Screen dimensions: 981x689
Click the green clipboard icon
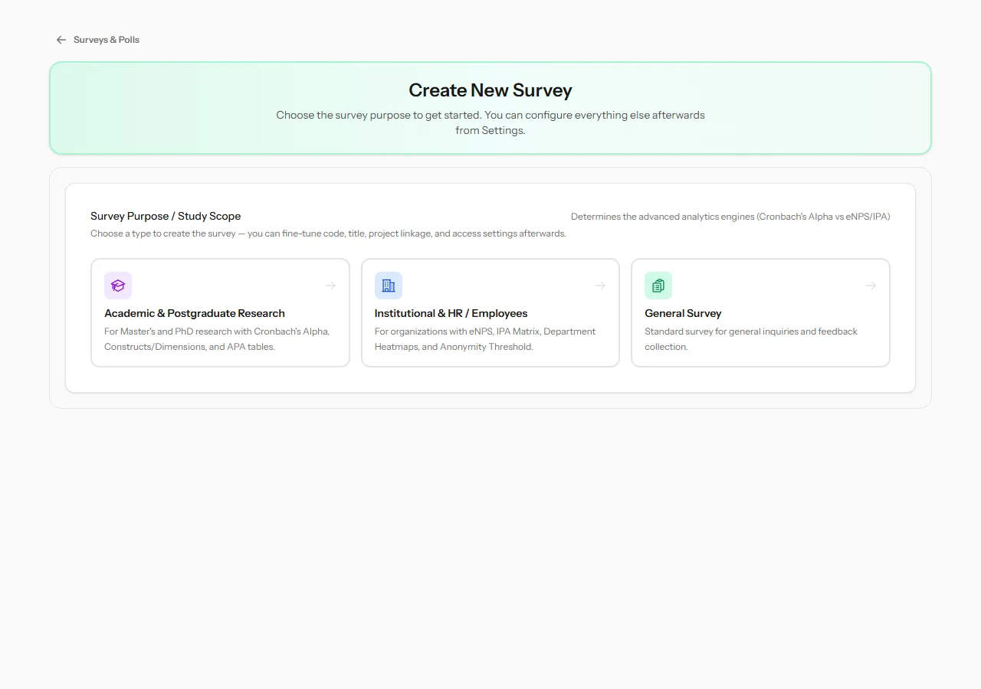(x=658, y=286)
